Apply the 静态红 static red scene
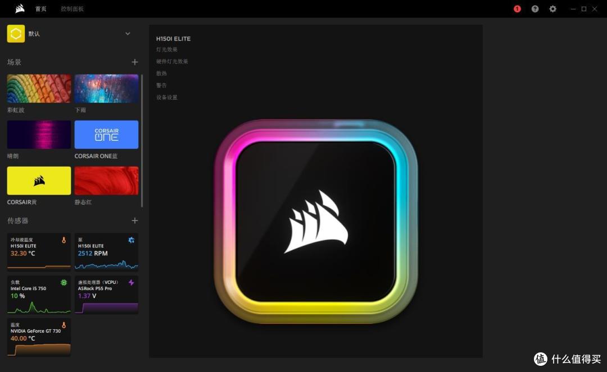This screenshot has height=372, width=607. click(x=106, y=181)
